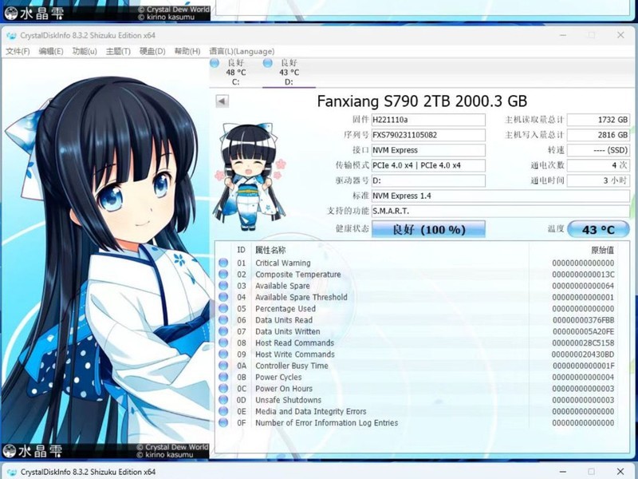This screenshot has height=479, width=638.
Task: Click the status orb for Media and Data Integrity Errors
Action: click(x=223, y=411)
